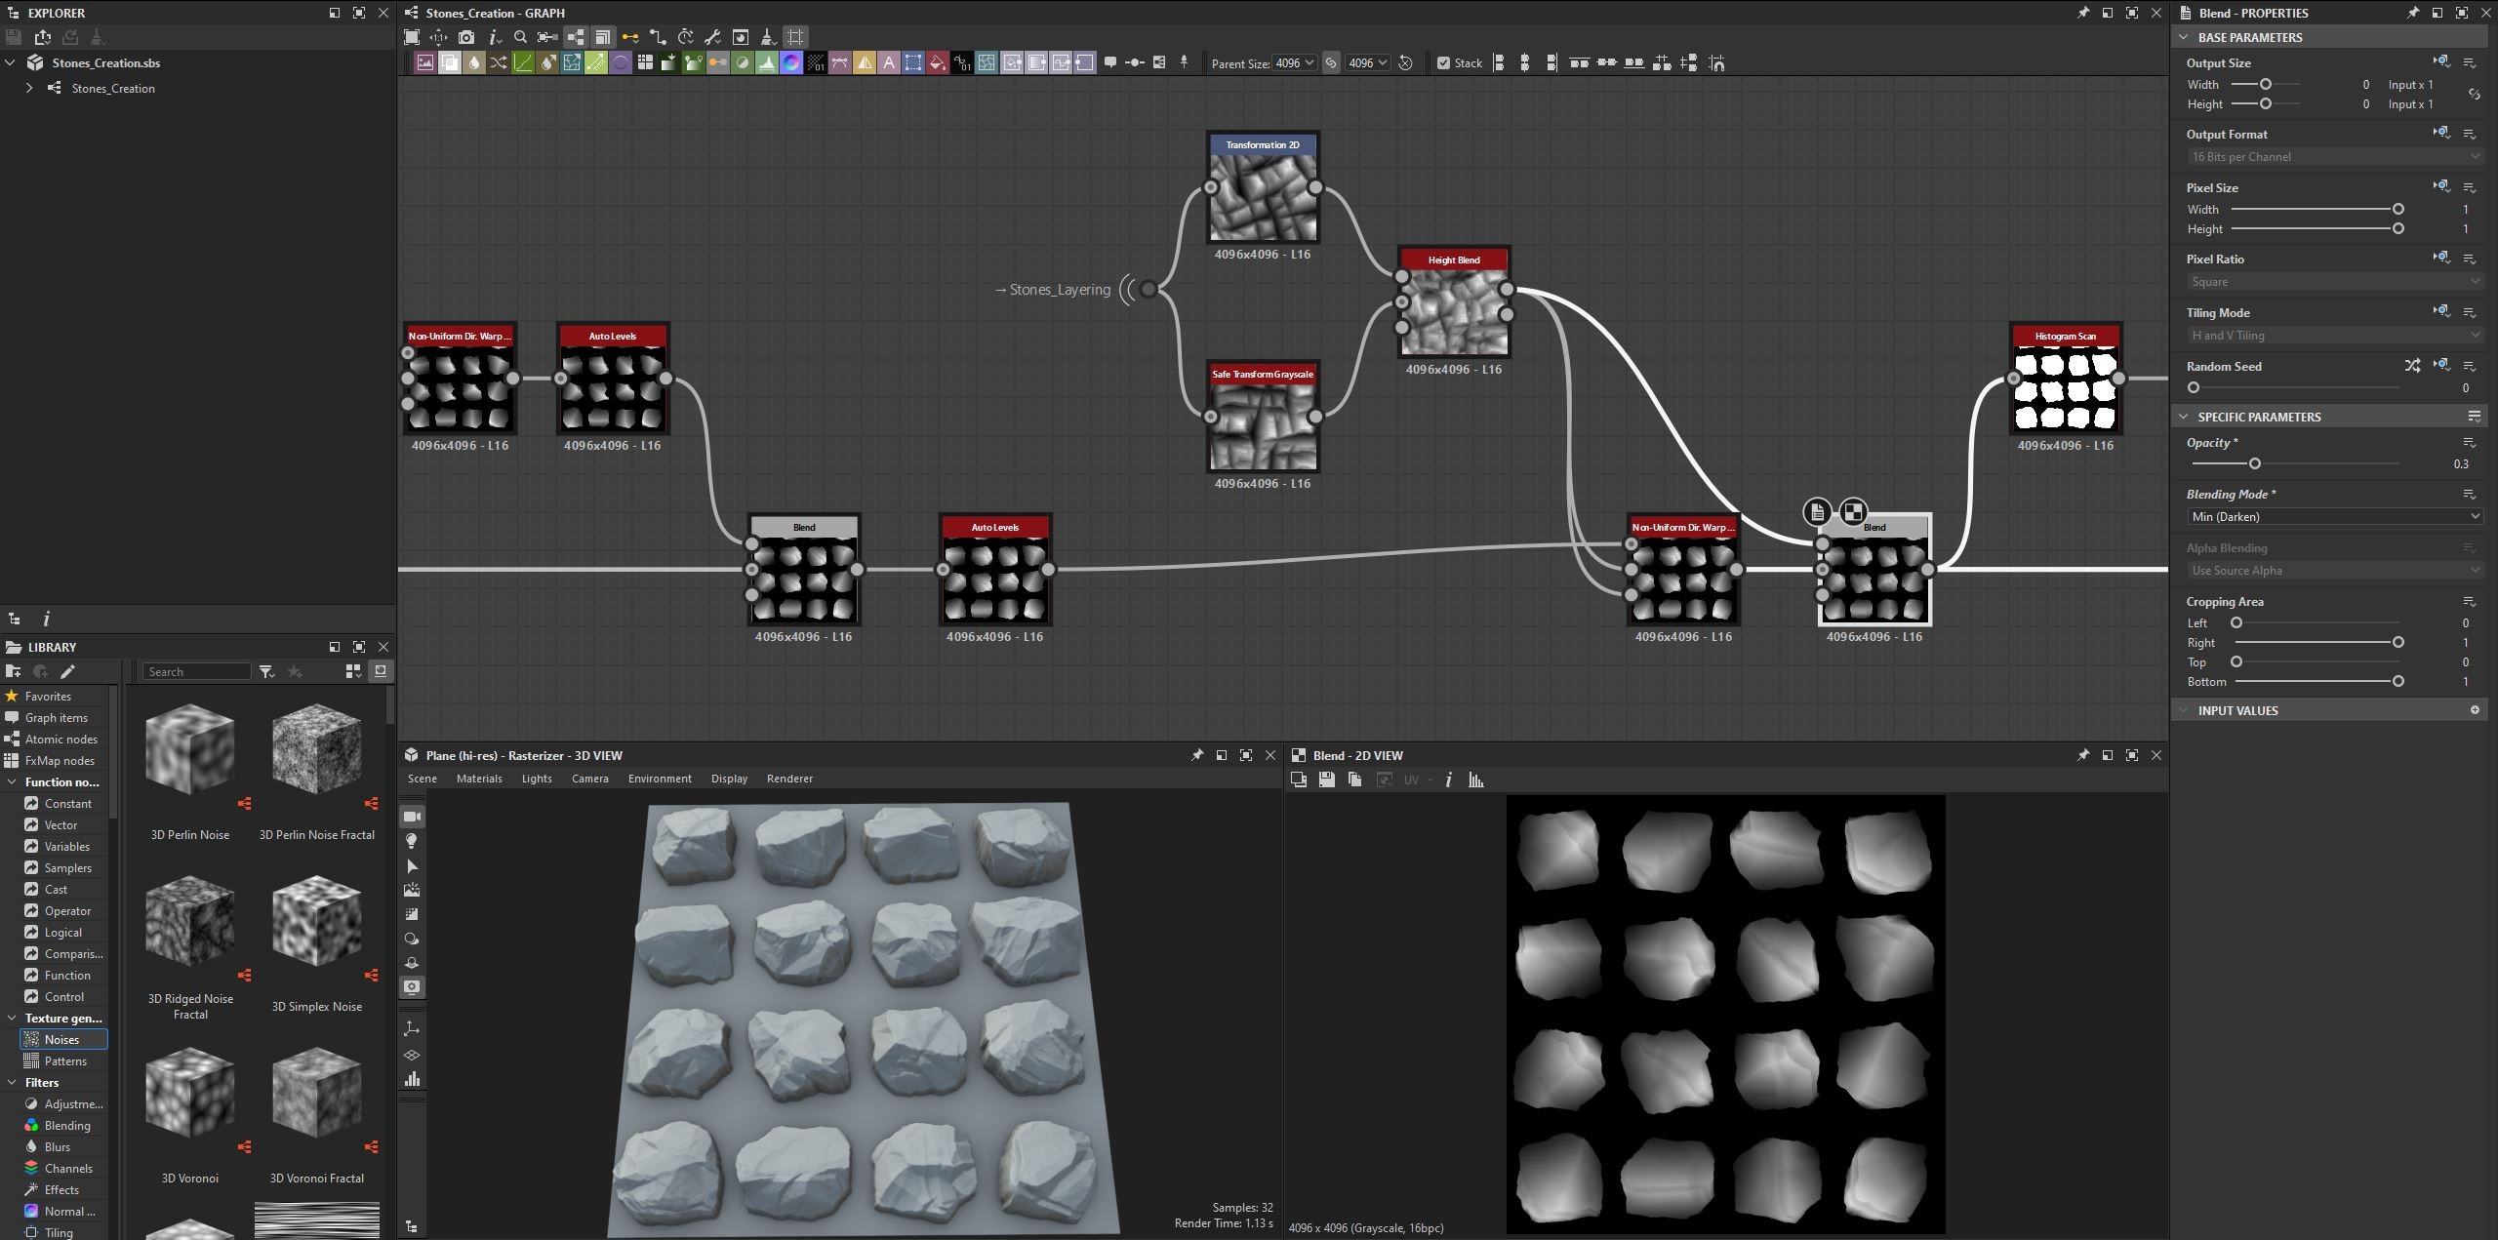
Task: Click the magnifier search icon in graph toolbar
Action: click(520, 37)
